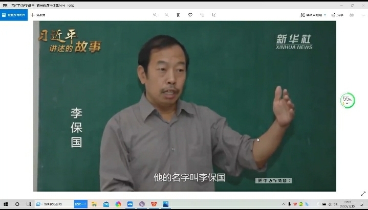The width and height of the screenshot is (368, 210).
Task: Open File Explorer from the taskbar
Action: click(94, 204)
